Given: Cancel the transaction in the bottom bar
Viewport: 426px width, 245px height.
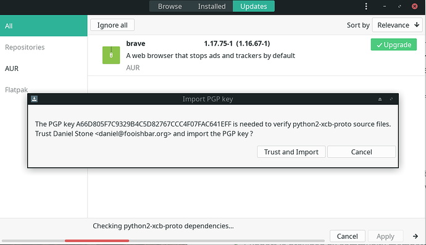Looking at the screenshot, I should (347, 236).
